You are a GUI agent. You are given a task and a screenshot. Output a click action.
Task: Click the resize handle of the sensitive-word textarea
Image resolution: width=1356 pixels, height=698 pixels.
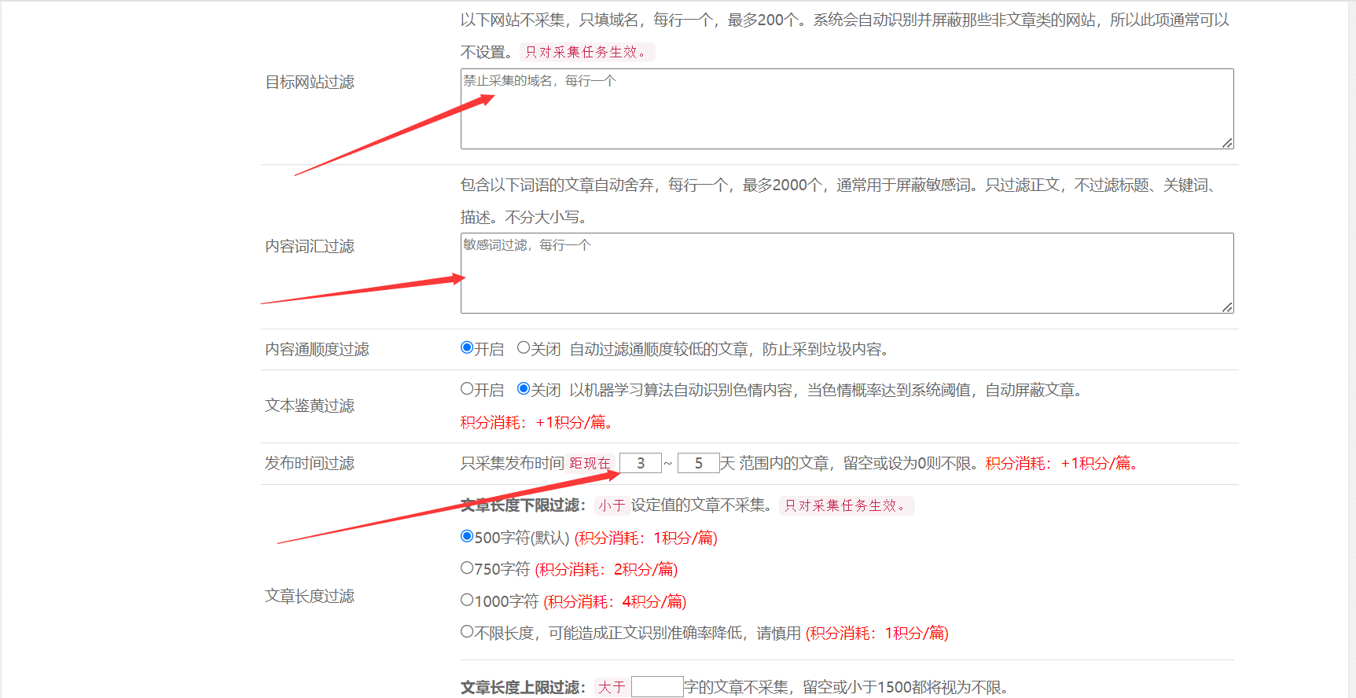1227,307
